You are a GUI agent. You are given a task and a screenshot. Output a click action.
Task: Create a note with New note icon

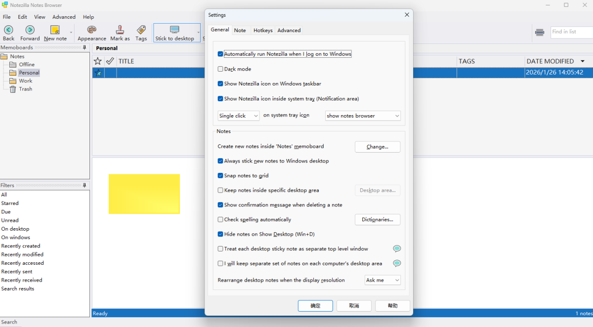pos(55,30)
